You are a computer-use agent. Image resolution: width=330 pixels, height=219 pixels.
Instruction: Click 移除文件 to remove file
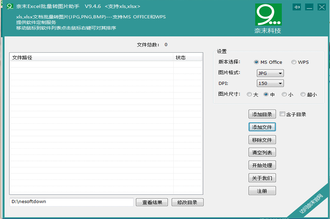pyautogui.click(x=262, y=140)
